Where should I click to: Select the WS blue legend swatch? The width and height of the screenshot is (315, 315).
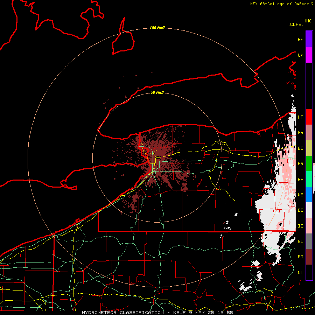click(x=309, y=195)
